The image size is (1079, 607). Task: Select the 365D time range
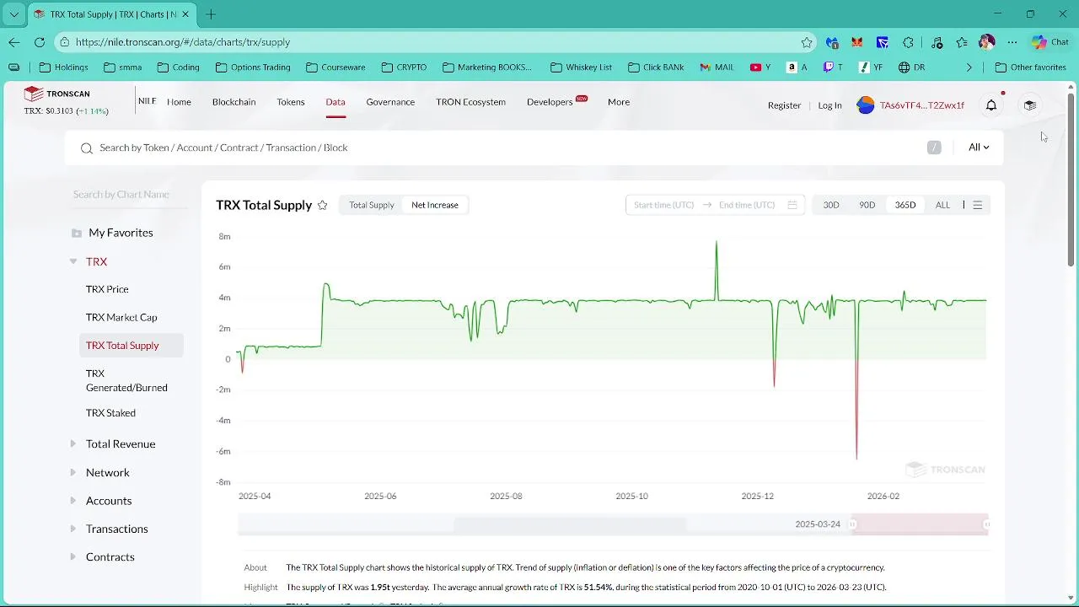point(905,205)
